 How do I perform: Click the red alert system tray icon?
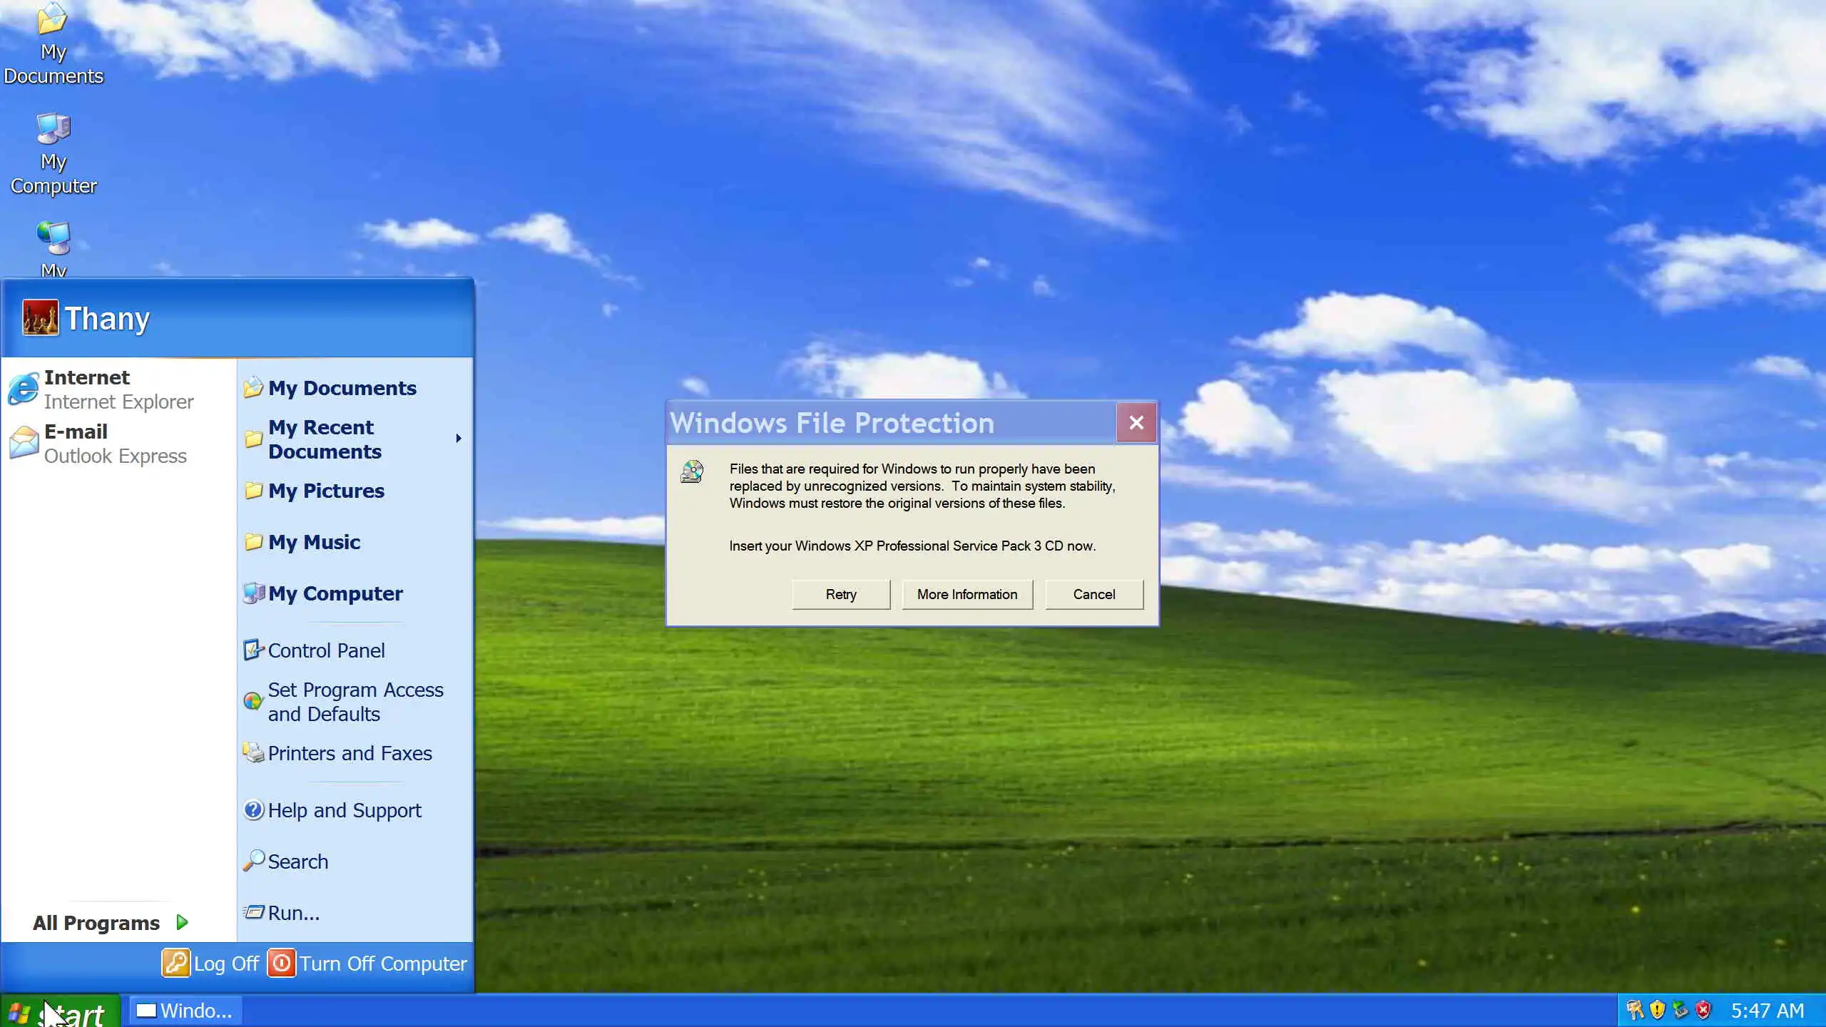pyautogui.click(x=1703, y=1010)
